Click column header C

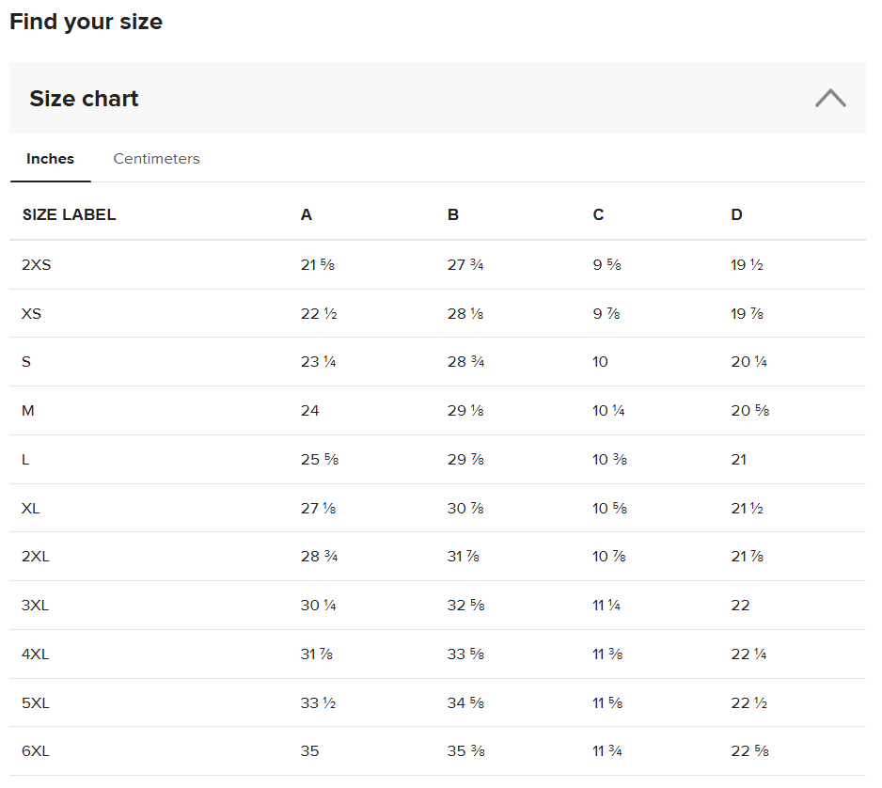click(598, 215)
